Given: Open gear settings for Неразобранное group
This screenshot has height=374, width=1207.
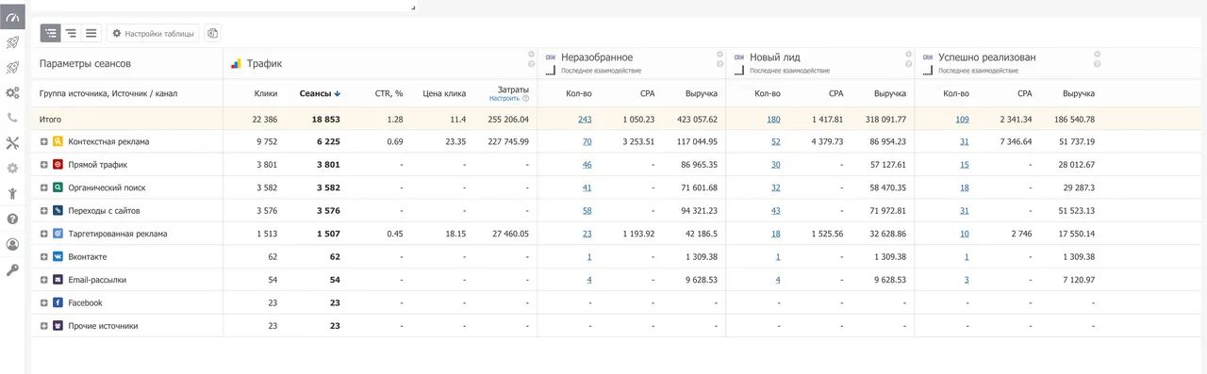Looking at the screenshot, I should [719, 54].
